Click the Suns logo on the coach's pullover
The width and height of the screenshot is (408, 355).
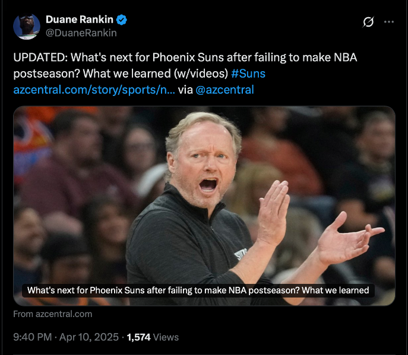pyautogui.click(x=240, y=254)
